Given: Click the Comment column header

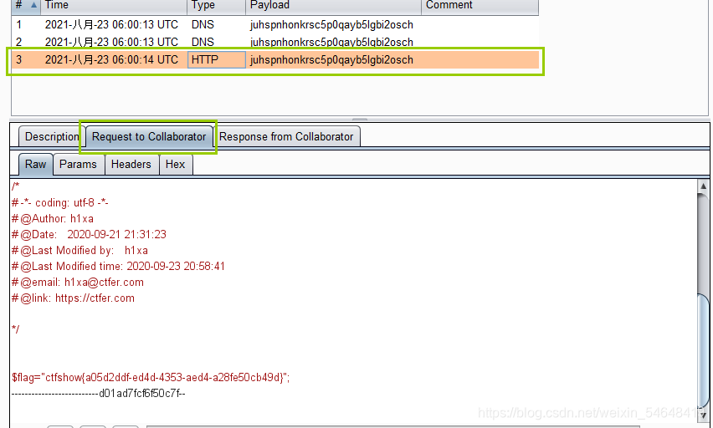Looking at the screenshot, I should click(x=480, y=6).
